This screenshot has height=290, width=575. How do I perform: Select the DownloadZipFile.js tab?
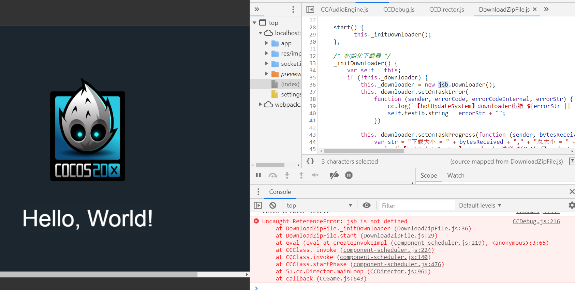pyautogui.click(x=504, y=10)
